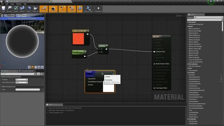Click the Pixel Depth Offset input pin
The image size is (224, 126).
pos(154,88)
